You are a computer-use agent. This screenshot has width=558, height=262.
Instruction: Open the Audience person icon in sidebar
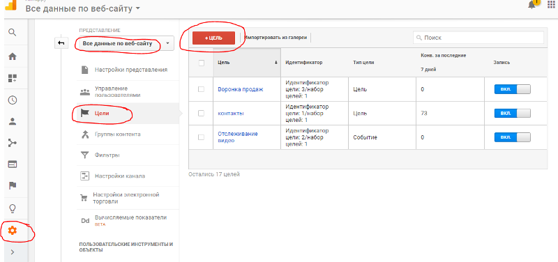click(x=13, y=121)
